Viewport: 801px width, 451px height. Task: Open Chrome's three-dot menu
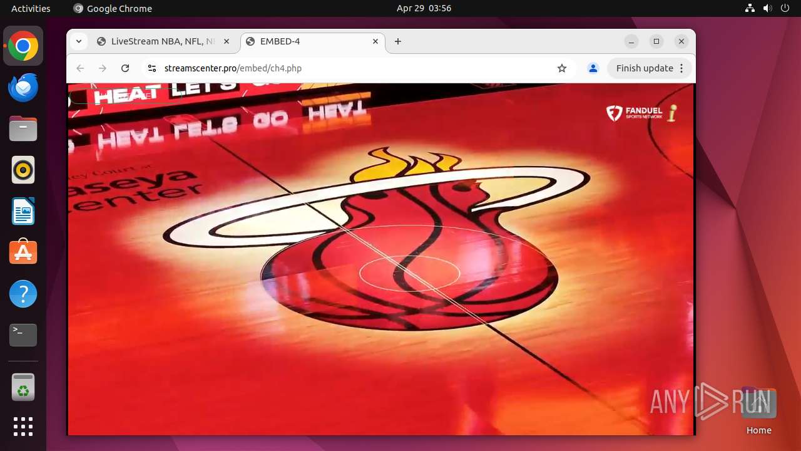point(682,68)
